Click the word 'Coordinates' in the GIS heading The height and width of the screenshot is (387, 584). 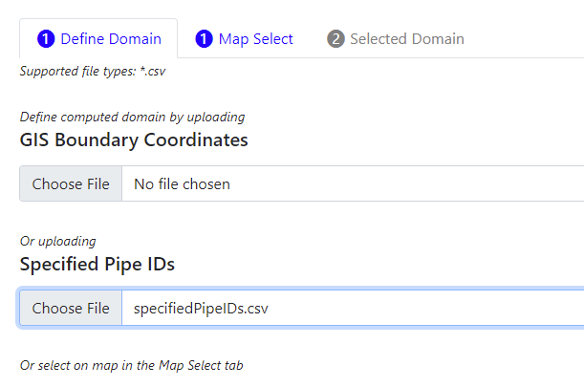(x=195, y=140)
